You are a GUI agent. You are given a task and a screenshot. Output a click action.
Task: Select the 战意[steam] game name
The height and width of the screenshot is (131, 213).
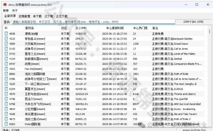pyautogui.click(x=32, y=64)
